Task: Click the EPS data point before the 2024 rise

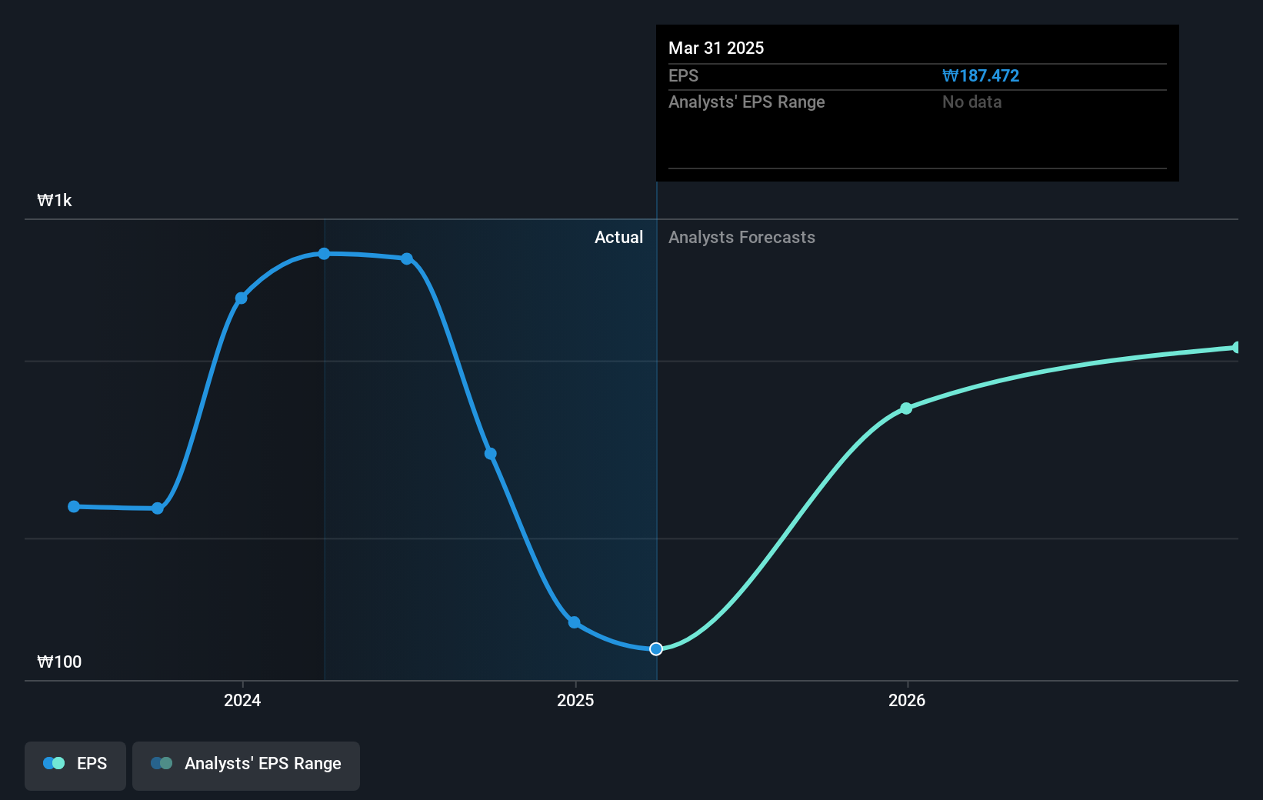Action: 158,508
